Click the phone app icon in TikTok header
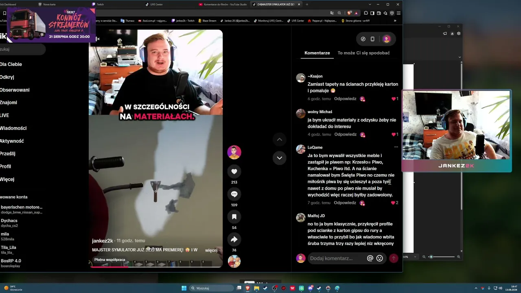Image resolution: width=521 pixels, height=293 pixels. point(372,39)
